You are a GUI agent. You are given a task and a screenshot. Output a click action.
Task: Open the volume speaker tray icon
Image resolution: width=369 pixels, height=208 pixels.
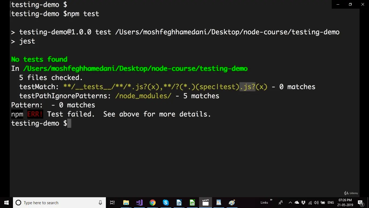click(x=316, y=203)
